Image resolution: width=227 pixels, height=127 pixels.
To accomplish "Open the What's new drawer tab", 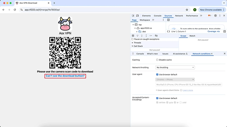I will 152,54.
